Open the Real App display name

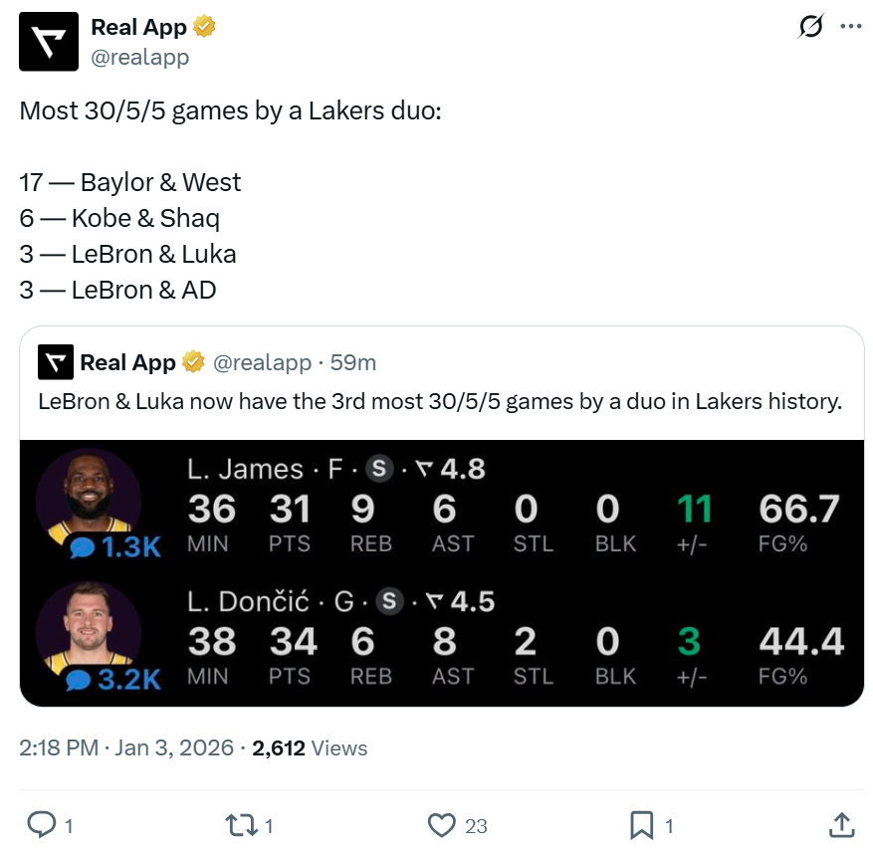(138, 28)
